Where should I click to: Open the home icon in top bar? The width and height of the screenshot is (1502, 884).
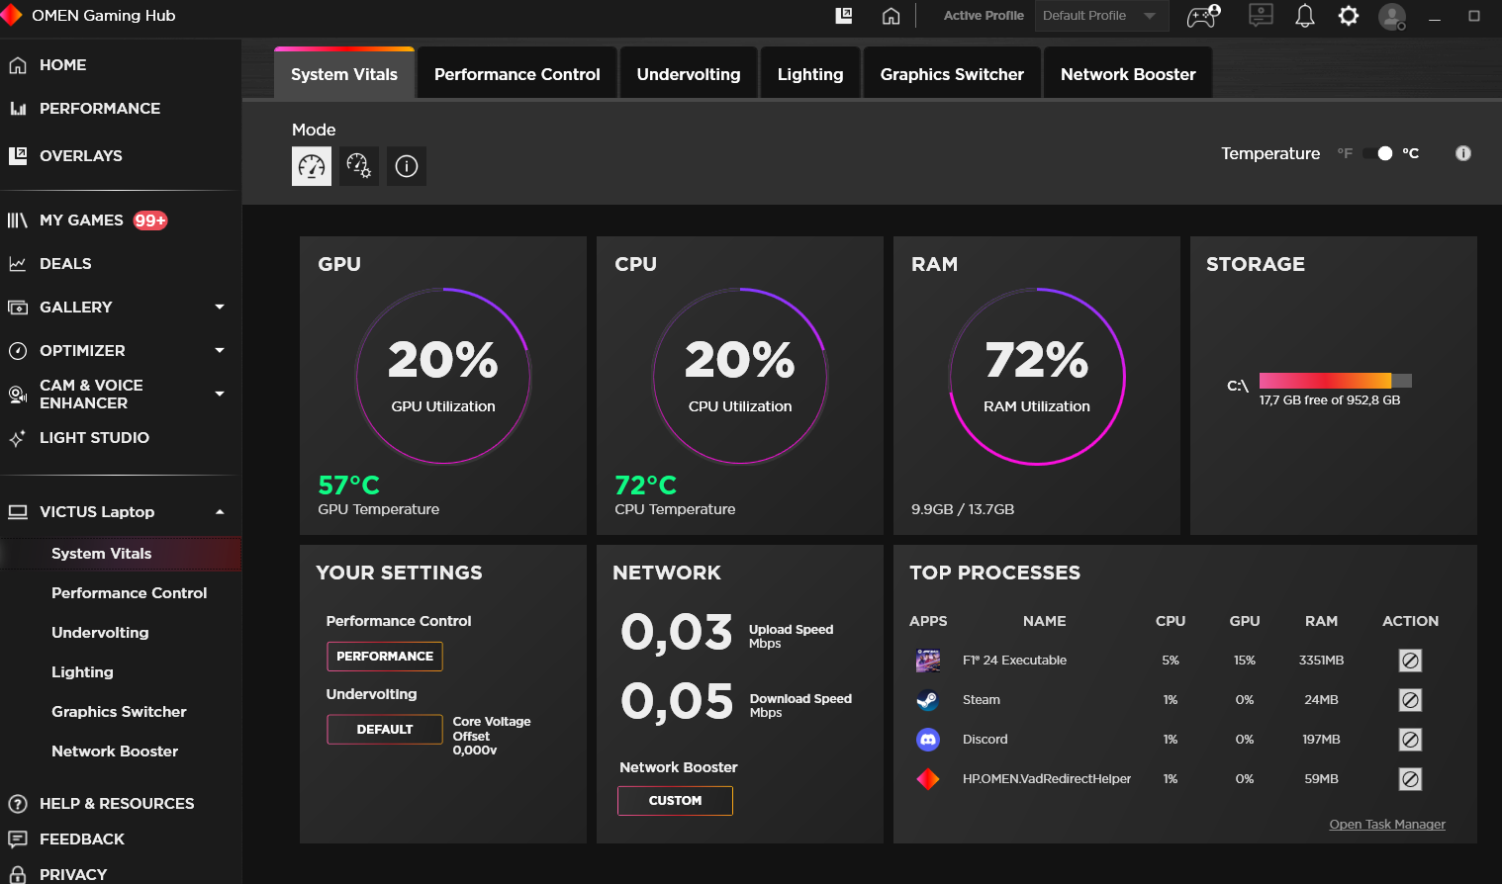tap(892, 16)
